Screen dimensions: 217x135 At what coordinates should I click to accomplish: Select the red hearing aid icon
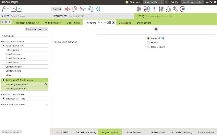coord(74,9)
